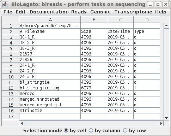This screenshot has height=136, width=171.
Task: Select the bl_stringtie.log filename cell
Action: 50,88
